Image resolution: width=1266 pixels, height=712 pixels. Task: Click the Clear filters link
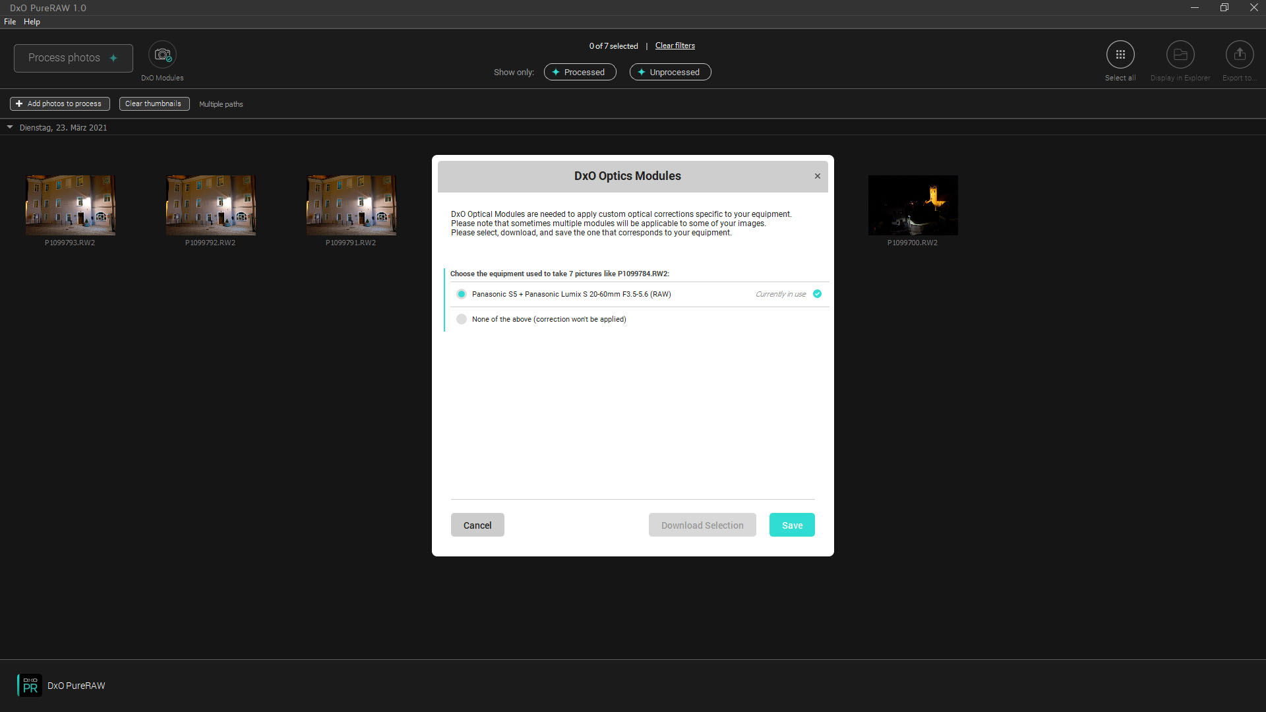point(675,45)
